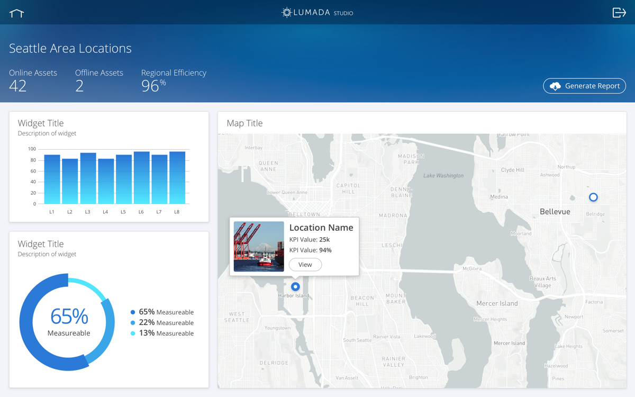Click the View button in location popup
This screenshot has height=397, width=635.
click(x=305, y=265)
